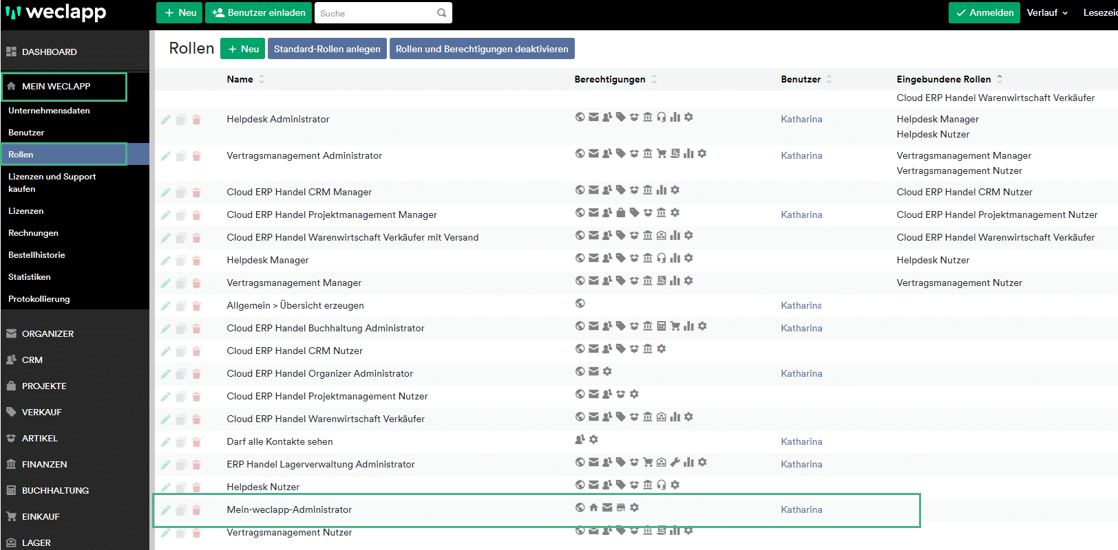The width and height of the screenshot is (1118, 550).
Task: Go to Benutzer submenu
Action: pyautogui.click(x=26, y=133)
